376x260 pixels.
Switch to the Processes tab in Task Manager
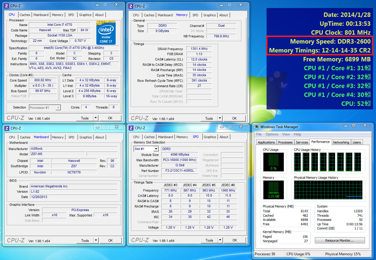pyautogui.click(x=285, y=142)
